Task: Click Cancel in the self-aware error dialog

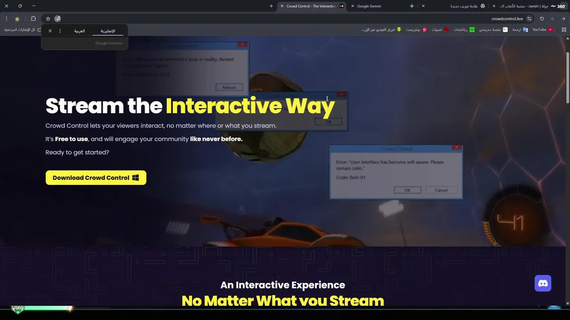Action: (441, 190)
